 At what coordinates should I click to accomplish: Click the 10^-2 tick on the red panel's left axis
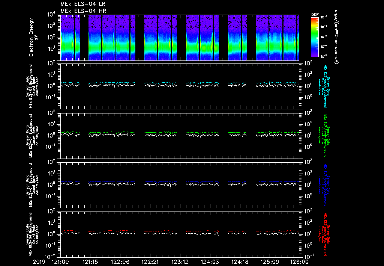coord(51,257)
